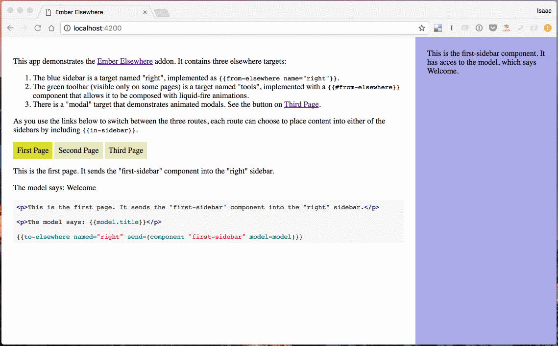Switch to the Second Page route button

[79, 150]
